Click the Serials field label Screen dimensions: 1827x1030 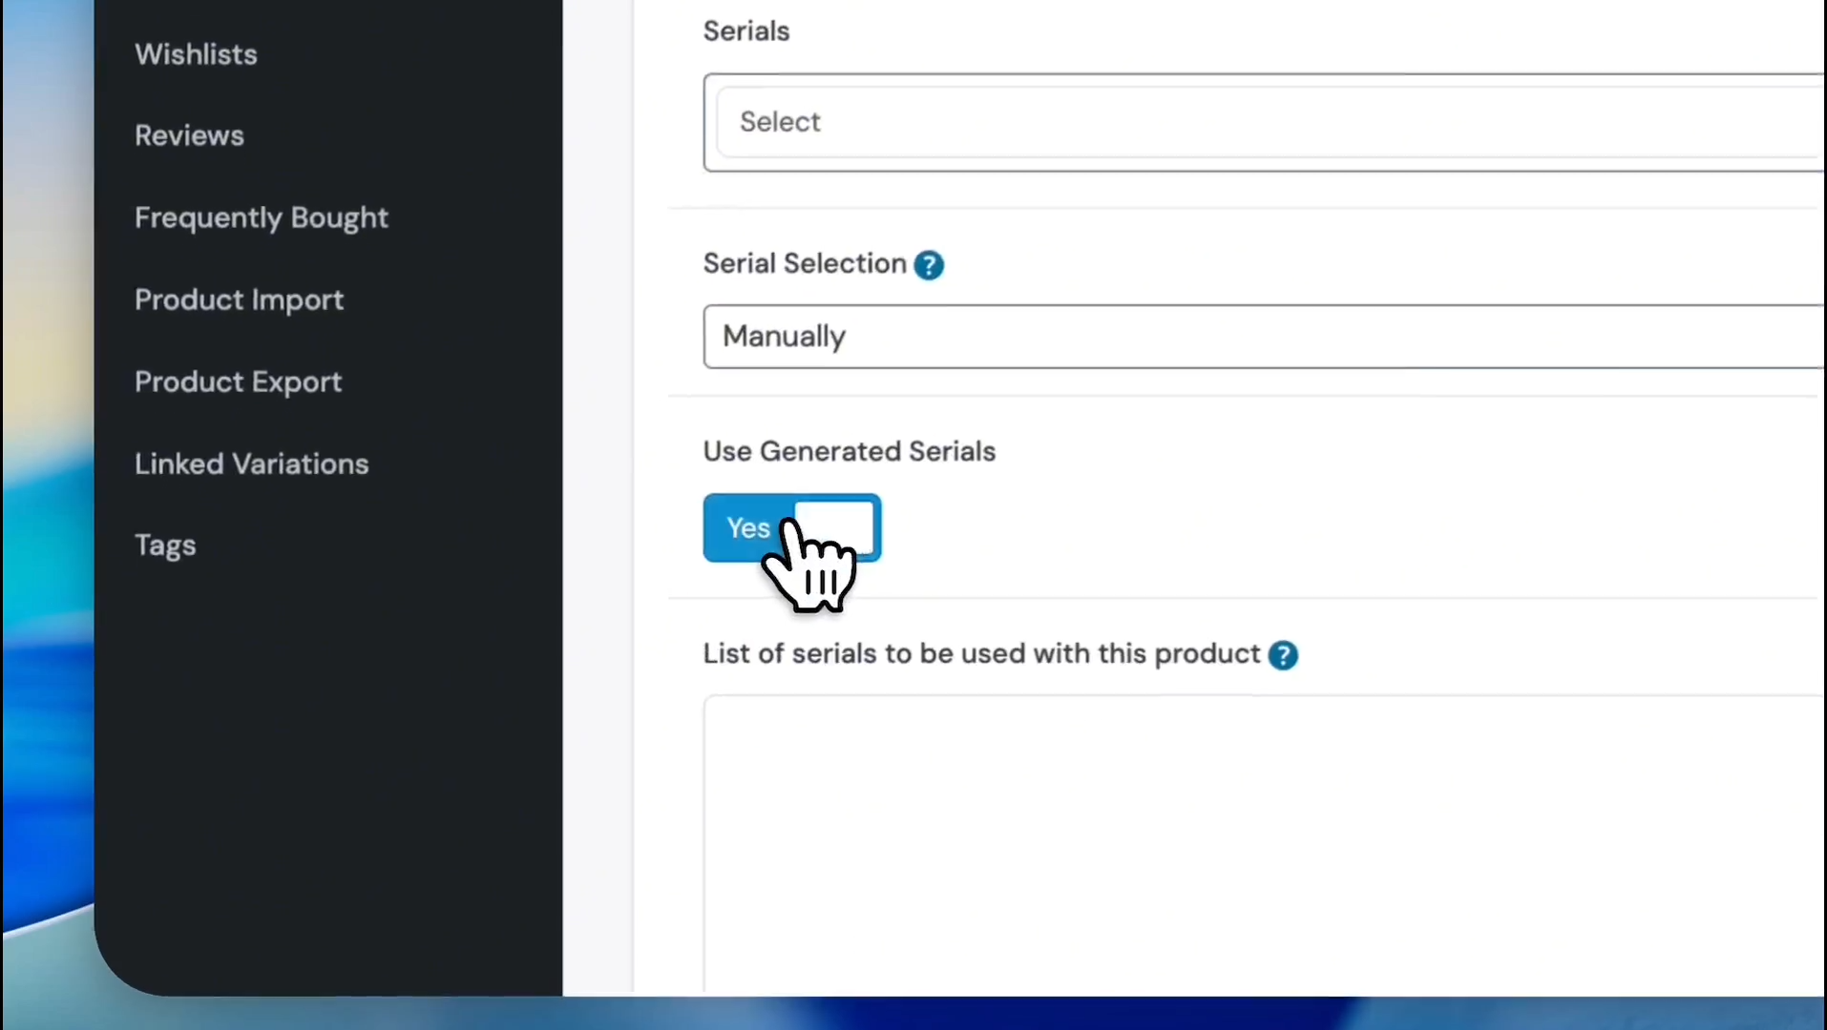click(x=745, y=31)
